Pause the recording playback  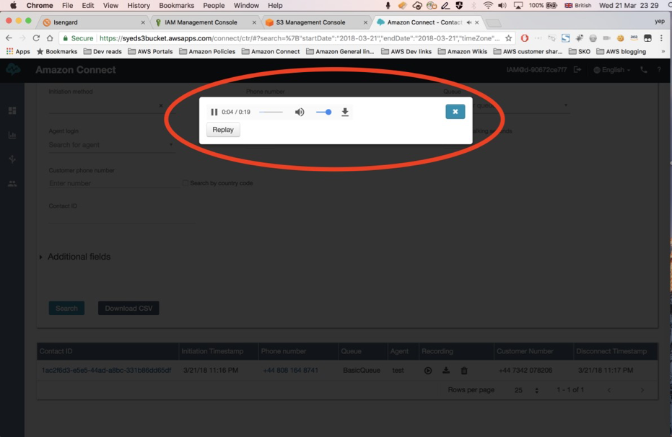(214, 112)
